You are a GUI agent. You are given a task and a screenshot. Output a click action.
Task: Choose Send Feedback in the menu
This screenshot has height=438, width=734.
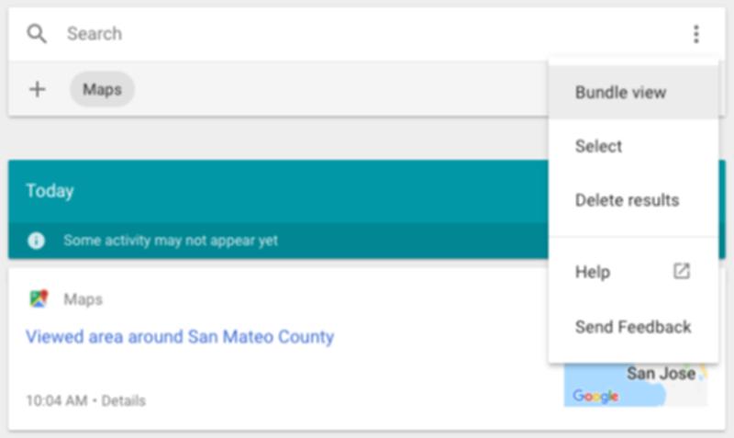point(633,327)
